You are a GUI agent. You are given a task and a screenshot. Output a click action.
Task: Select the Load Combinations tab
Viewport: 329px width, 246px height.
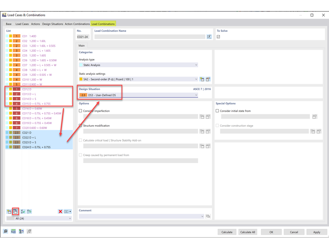coord(103,24)
